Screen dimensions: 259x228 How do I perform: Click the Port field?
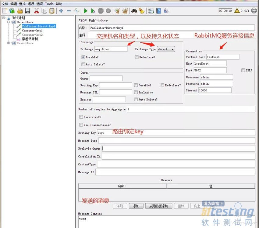(x=210, y=70)
